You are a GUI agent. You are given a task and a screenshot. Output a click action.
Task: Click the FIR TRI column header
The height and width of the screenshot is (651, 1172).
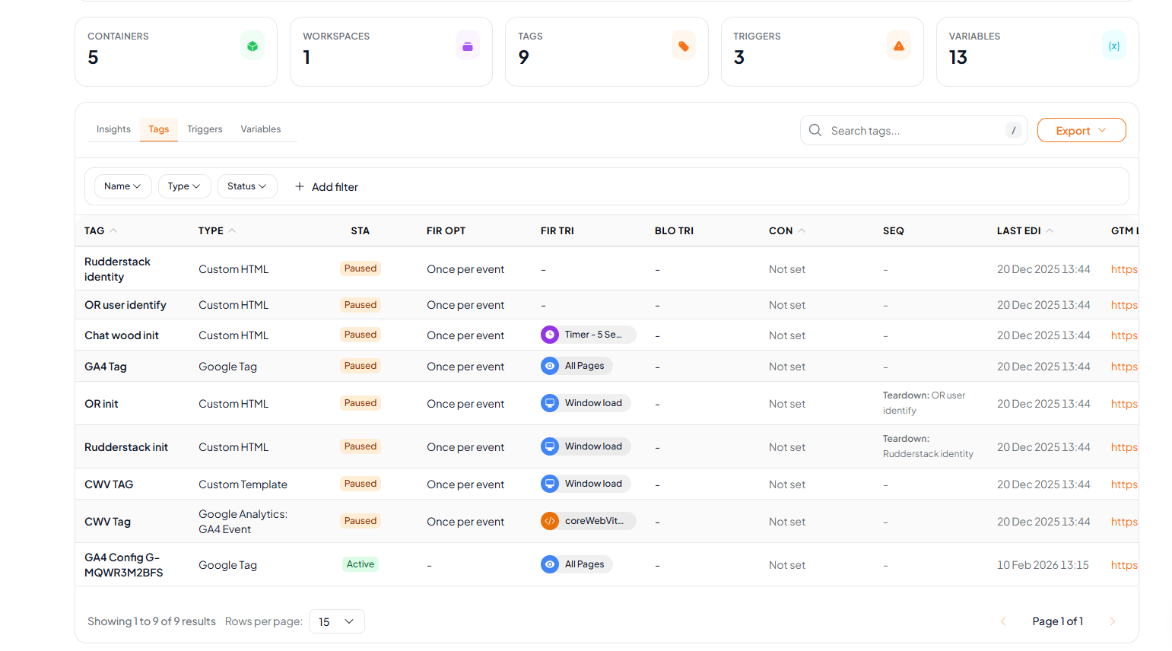tap(557, 230)
